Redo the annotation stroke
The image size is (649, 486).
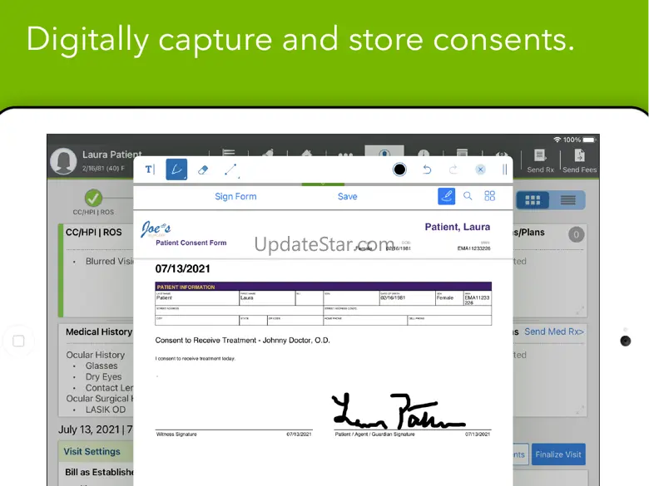[453, 169]
